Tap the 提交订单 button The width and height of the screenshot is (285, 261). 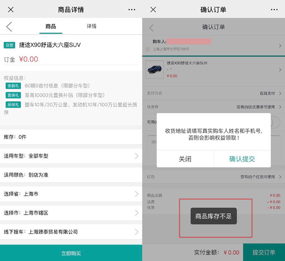(264, 252)
